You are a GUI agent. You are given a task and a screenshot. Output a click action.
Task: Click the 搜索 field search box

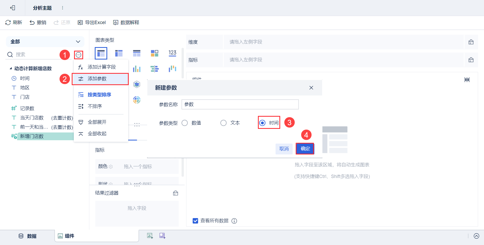[x=39, y=55]
